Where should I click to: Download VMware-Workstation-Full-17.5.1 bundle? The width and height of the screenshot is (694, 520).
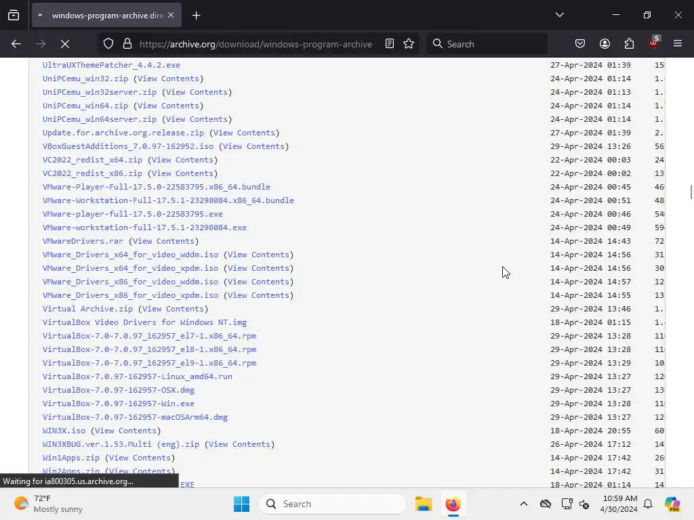[168, 200]
